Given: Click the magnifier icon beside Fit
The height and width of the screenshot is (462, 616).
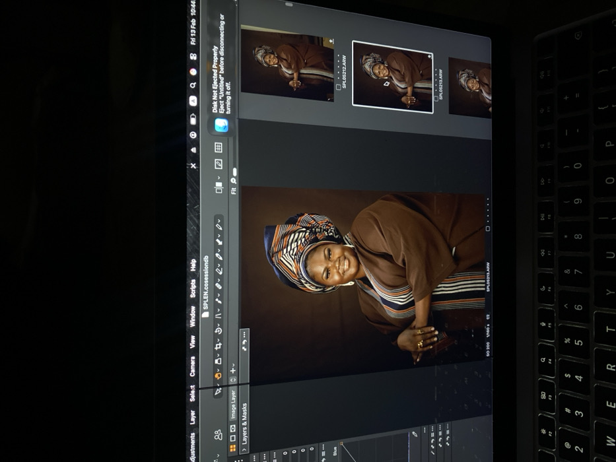Looking at the screenshot, I should [234, 180].
